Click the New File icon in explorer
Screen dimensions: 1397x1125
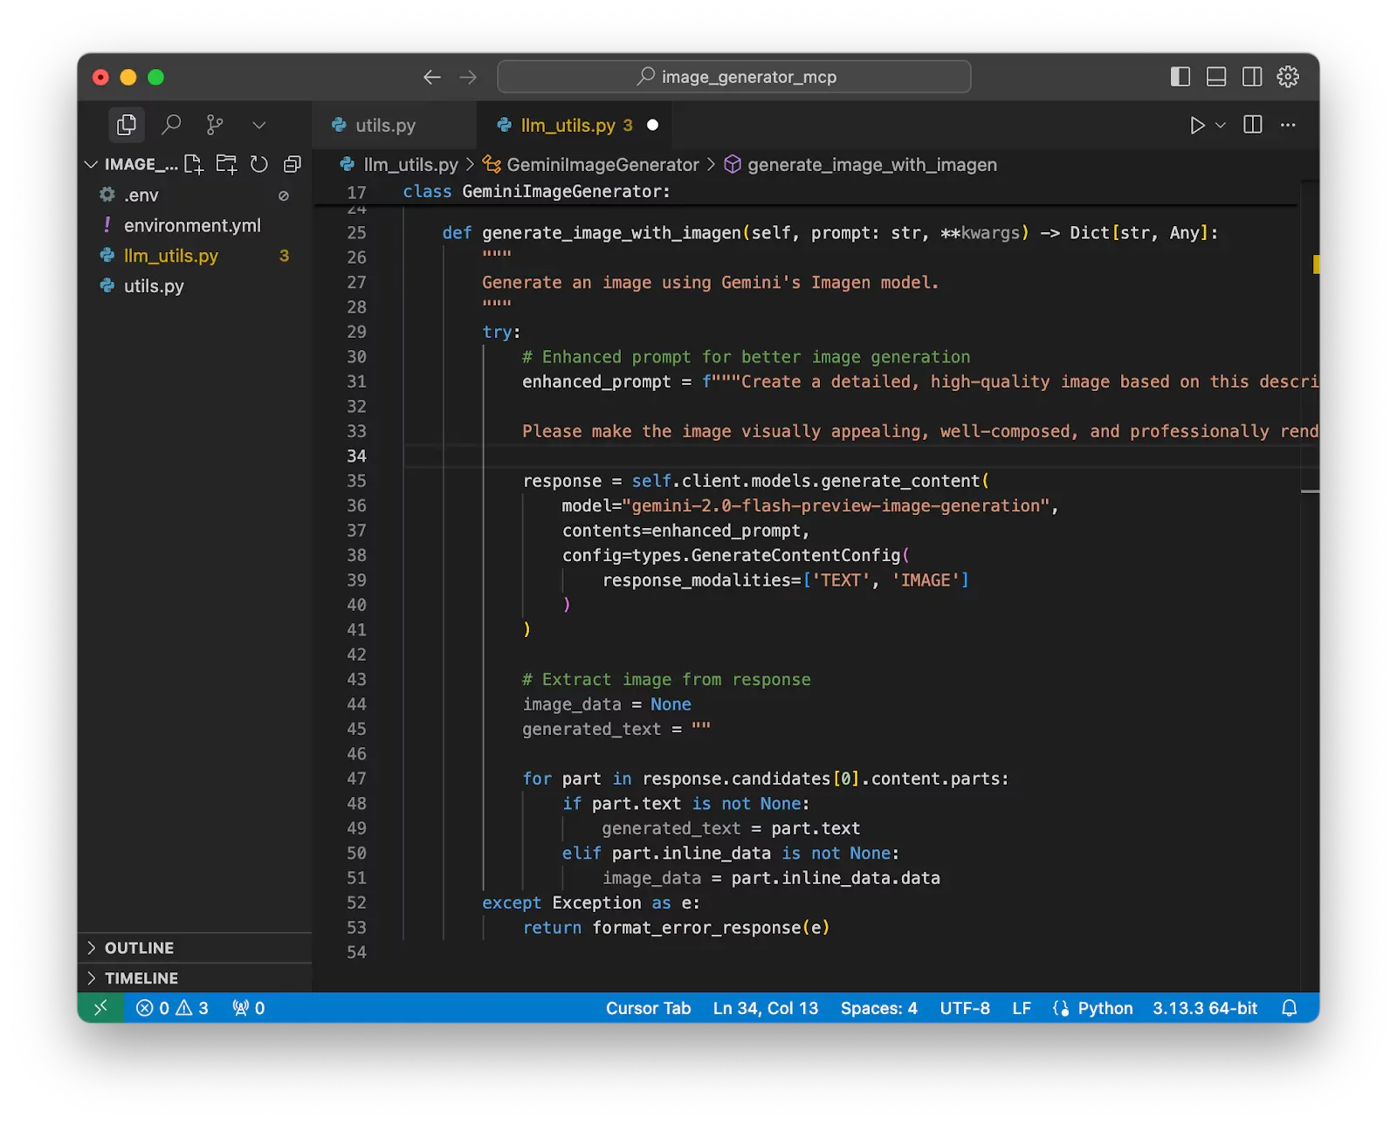pyautogui.click(x=194, y=164)
